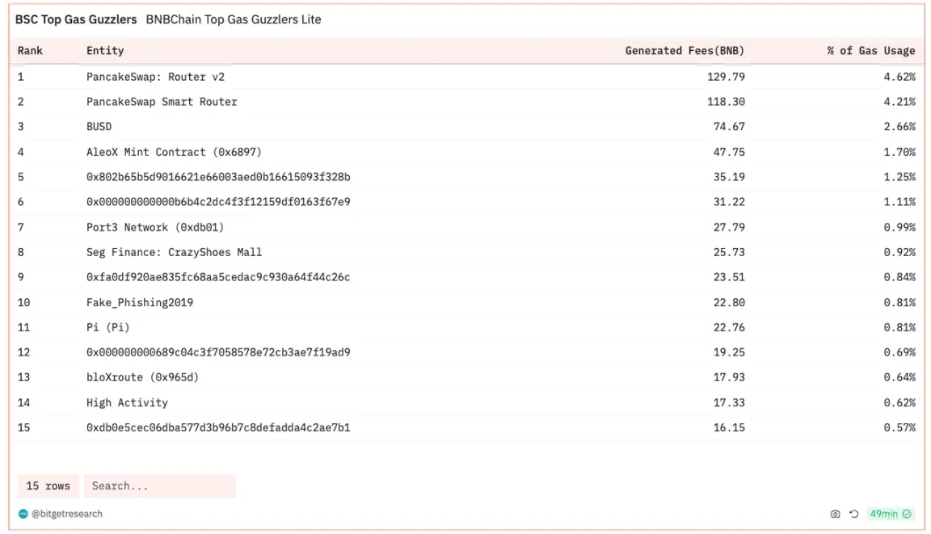Click the 15 rows count label
931x534 pixels.
[48, 486]
